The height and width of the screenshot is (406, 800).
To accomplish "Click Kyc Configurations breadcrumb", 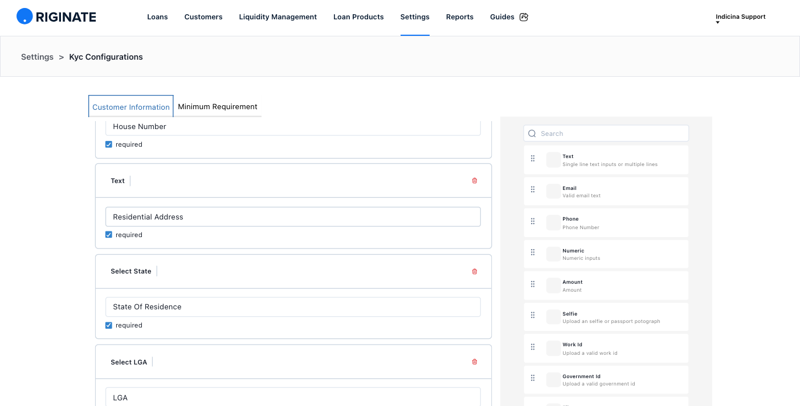I will (106, 57).
